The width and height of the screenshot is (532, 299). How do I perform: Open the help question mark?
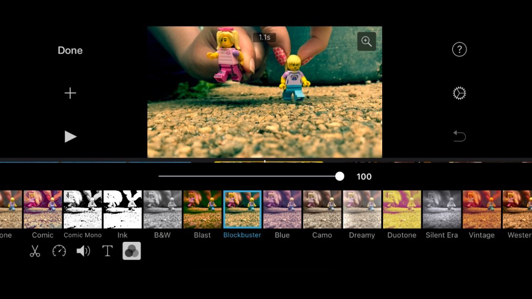459,49
